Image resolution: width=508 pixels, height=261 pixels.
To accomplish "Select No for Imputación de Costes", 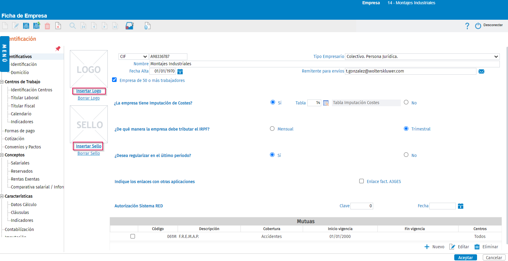I will (x=406, y=102).
